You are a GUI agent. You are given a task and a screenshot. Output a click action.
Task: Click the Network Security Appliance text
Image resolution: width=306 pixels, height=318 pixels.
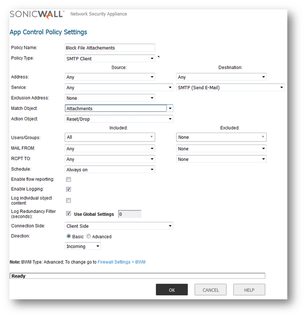[x=99, y=14]
